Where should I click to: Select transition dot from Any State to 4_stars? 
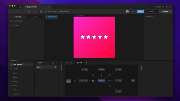pos(110,81)
